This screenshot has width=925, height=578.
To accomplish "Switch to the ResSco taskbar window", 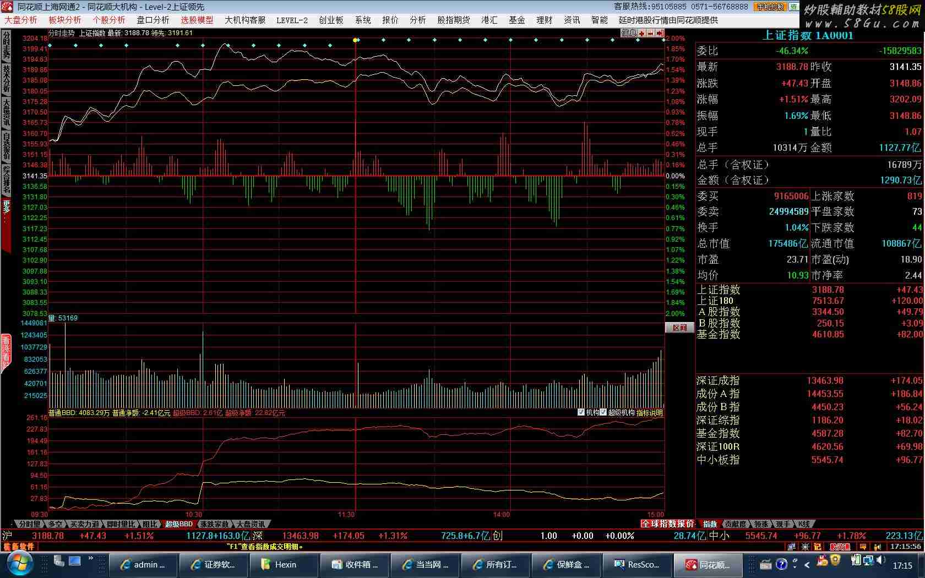I will coord(636,565).
